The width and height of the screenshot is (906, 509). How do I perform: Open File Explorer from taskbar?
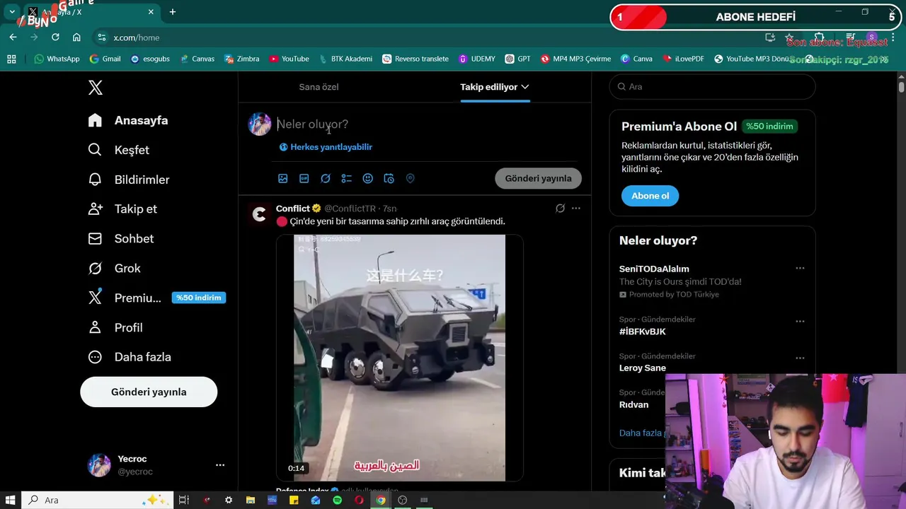pyautogui.click(x=250, y=500)
